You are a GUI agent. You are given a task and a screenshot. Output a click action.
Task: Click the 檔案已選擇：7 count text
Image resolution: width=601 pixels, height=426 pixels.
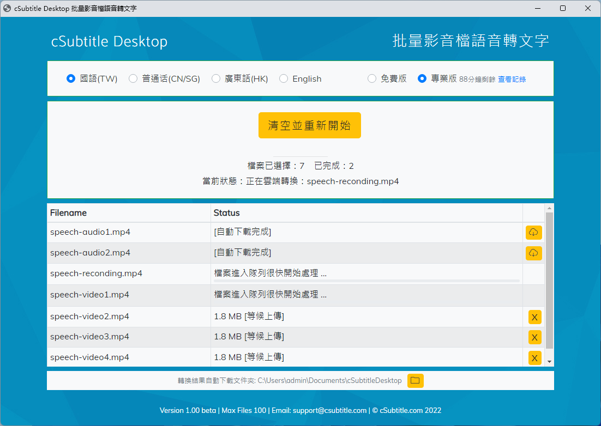[x=276, y=166]
